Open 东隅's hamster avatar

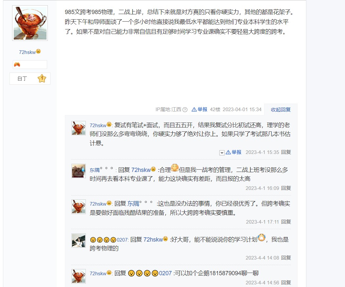point(79,171)
